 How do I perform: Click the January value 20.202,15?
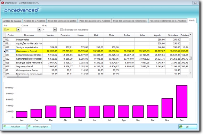pos(50,51)
